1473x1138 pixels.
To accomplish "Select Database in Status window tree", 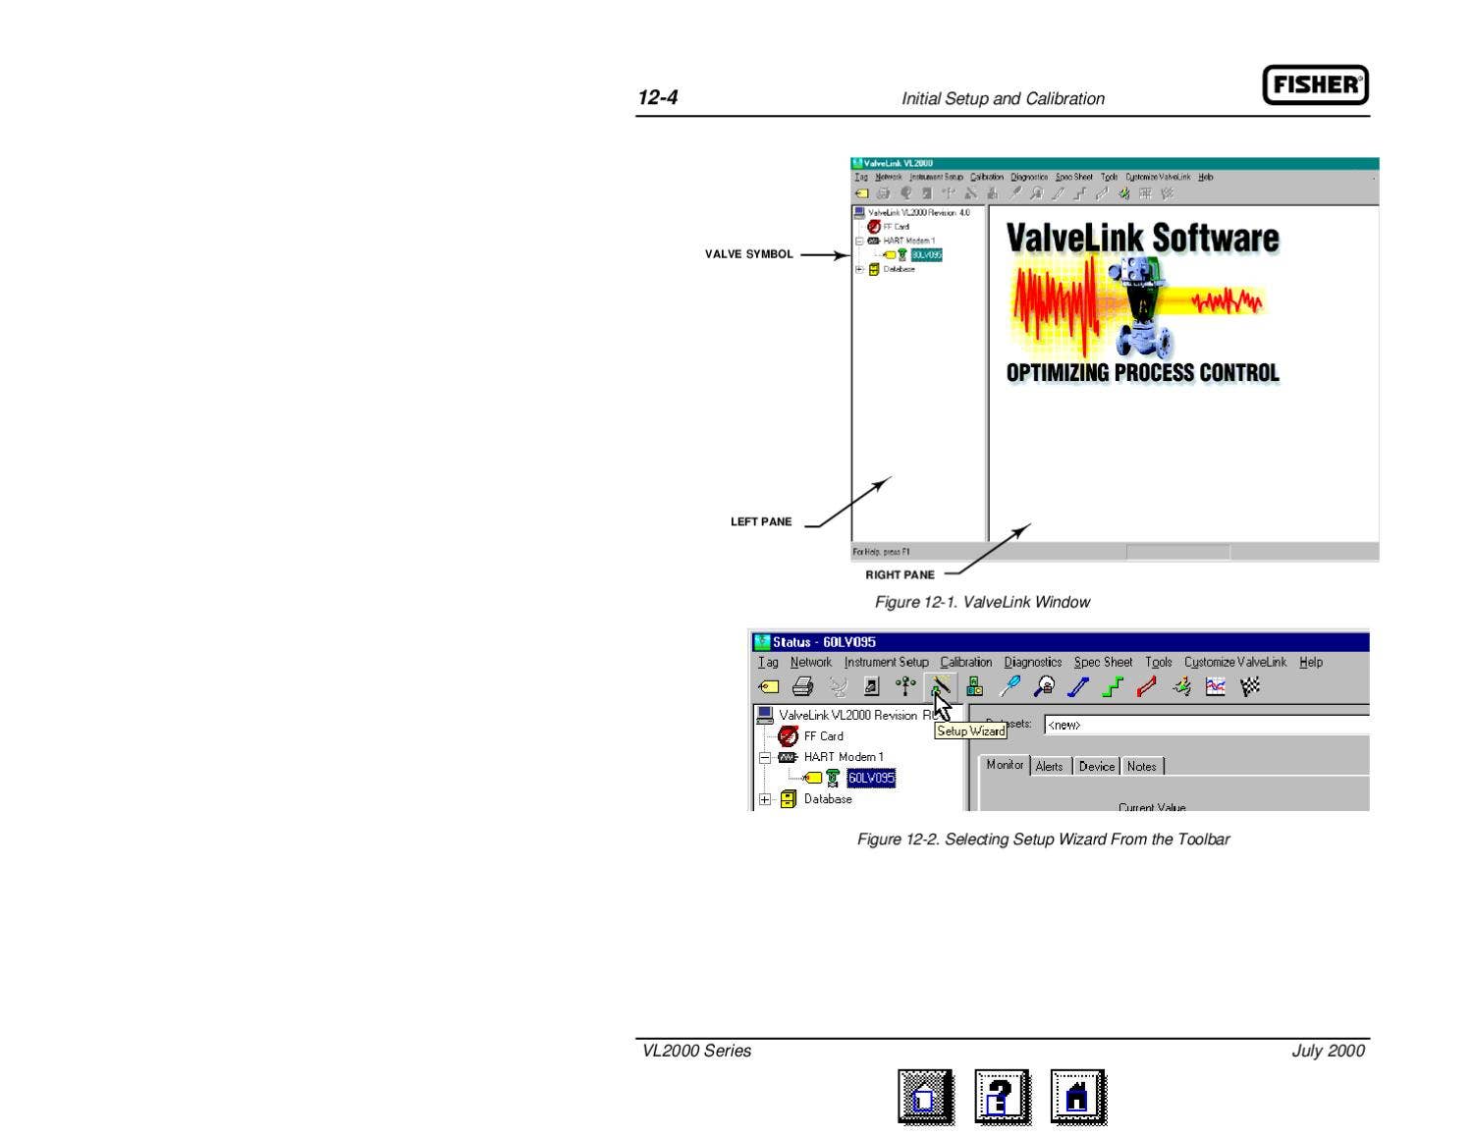I will (x=828, y=799).
